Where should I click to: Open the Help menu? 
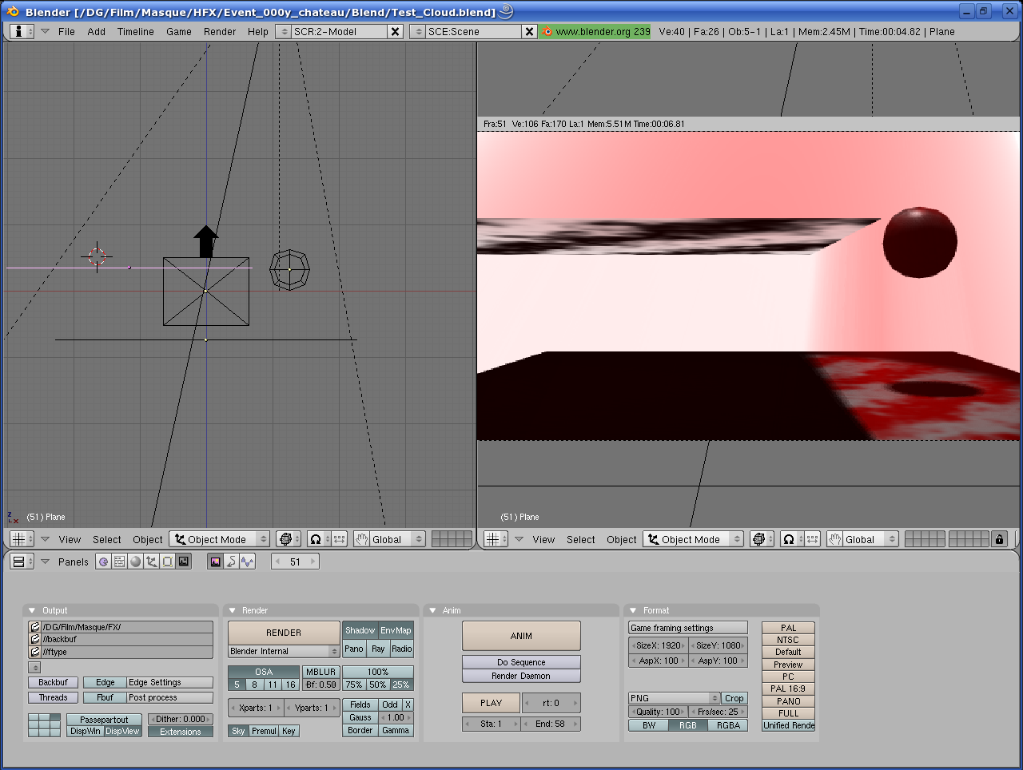point(258,31)
